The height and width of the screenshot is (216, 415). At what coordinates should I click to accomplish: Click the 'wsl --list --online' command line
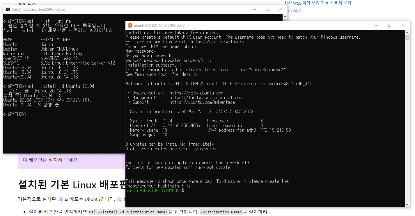click(37, 21)
